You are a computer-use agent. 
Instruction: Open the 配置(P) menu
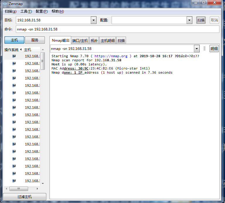(x=42, y=11)
